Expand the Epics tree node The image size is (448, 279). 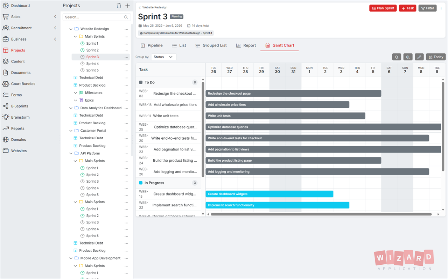(76, 100)
